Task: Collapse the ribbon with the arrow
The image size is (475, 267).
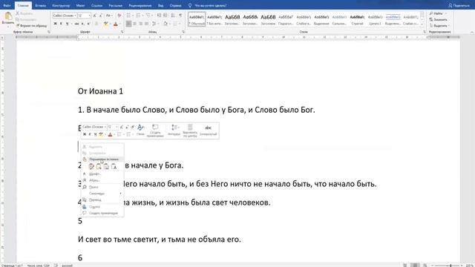Action: [x=472, y=32]
